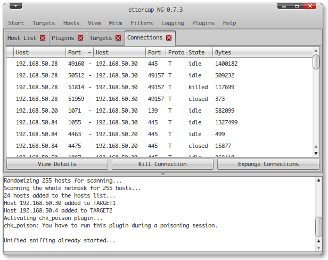Switch to the Targets tab
This screenshot has width=328, height=260.
[x=101, y=38]
